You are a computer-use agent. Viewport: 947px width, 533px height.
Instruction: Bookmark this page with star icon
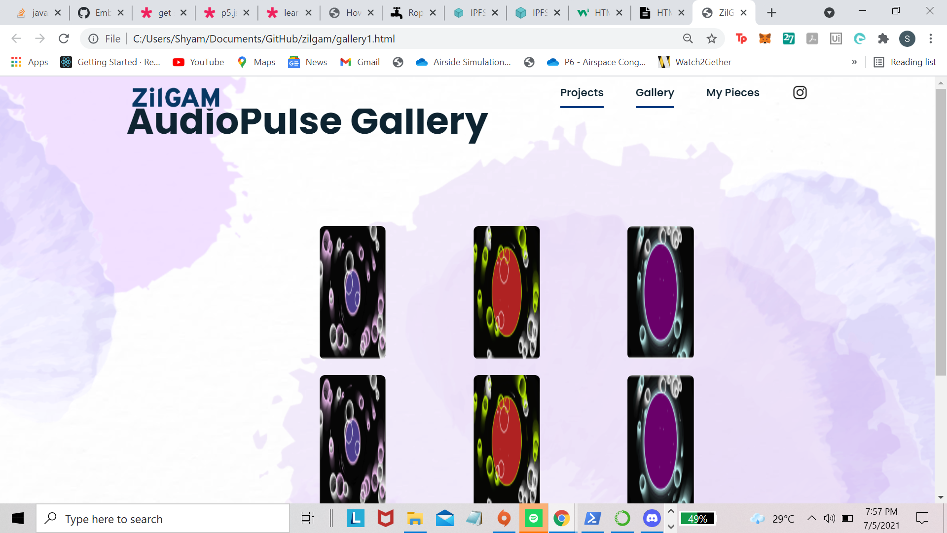pyautogui.click(x=711, y=38)
